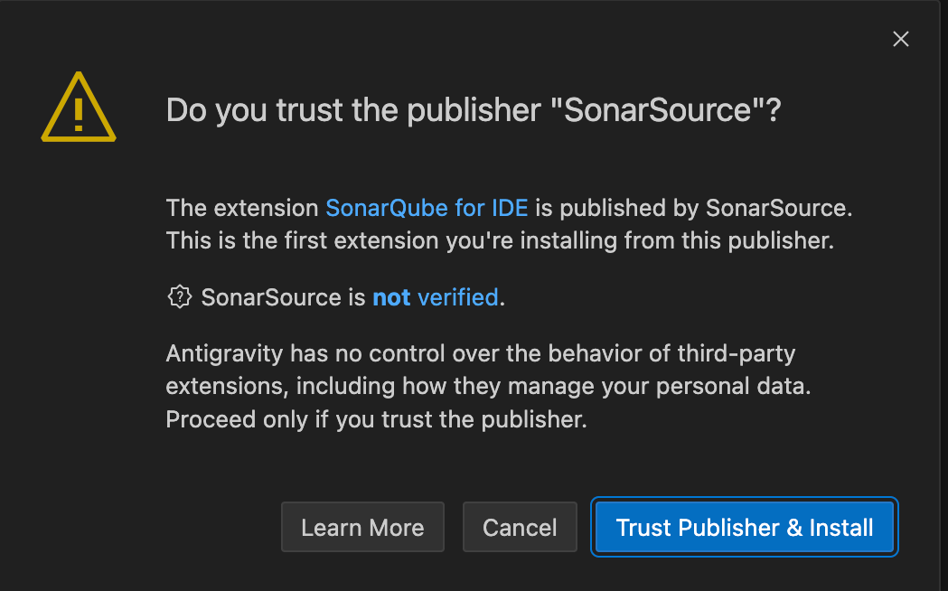Click "is published by SonarSource" text
Screen dimensions: 948x591
(x=693, y=208)
